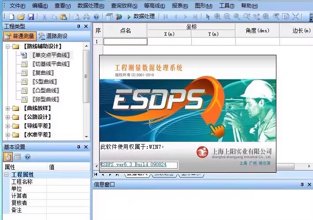
Task: Collapse the 工程属性 property group
Action: 6,175
